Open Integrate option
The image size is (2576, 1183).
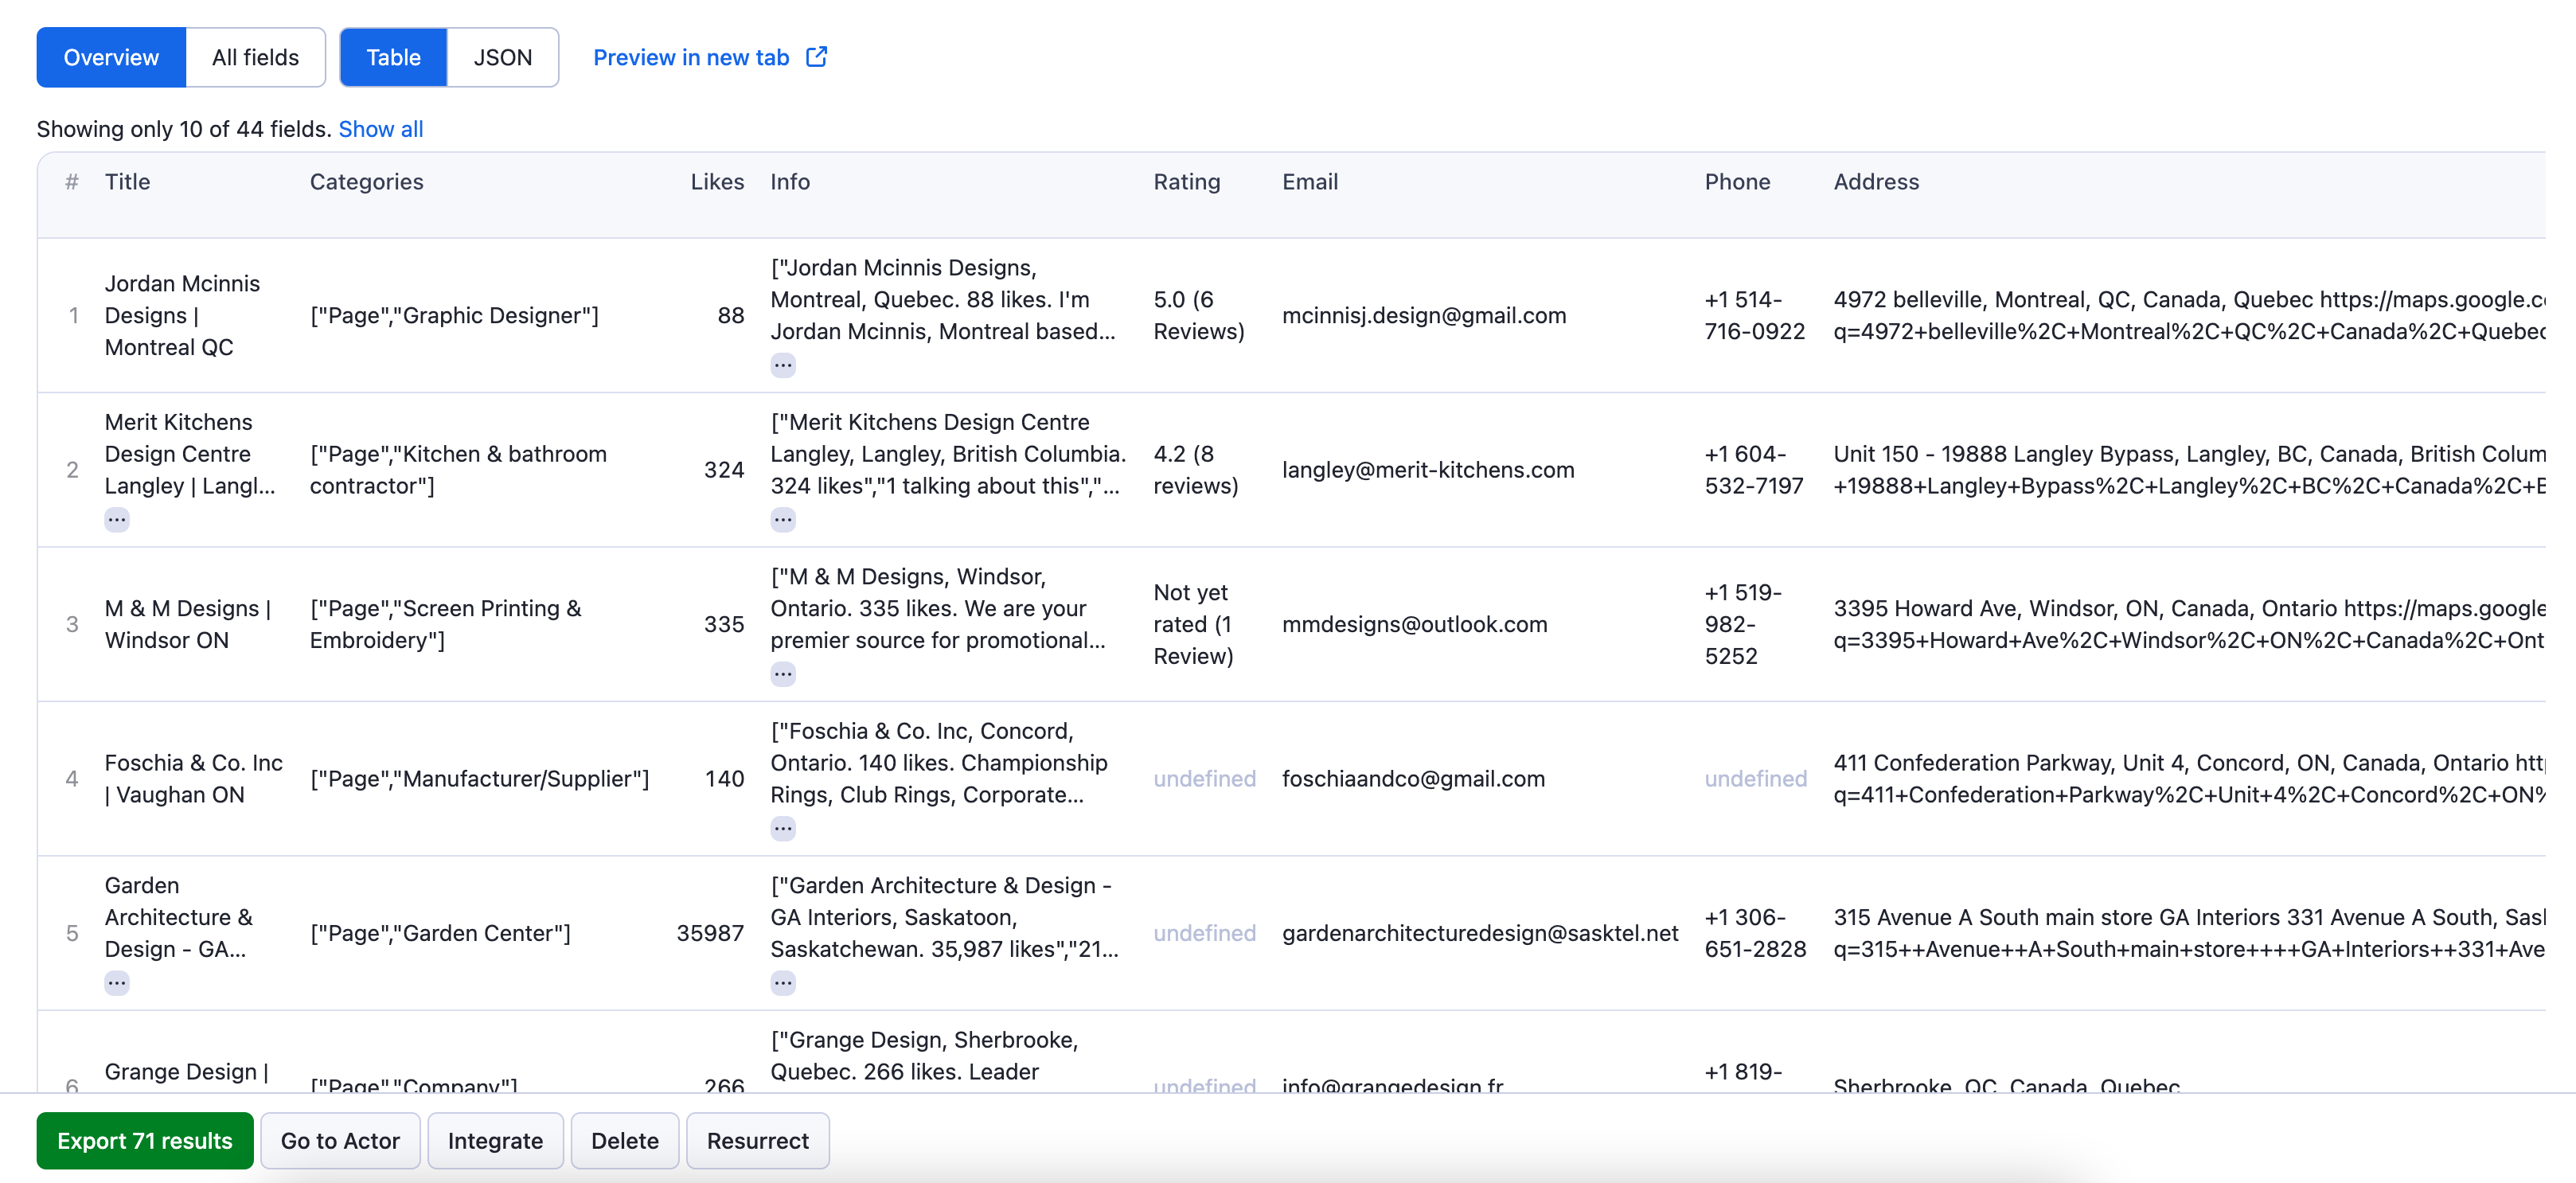[x=496, y=1138]
